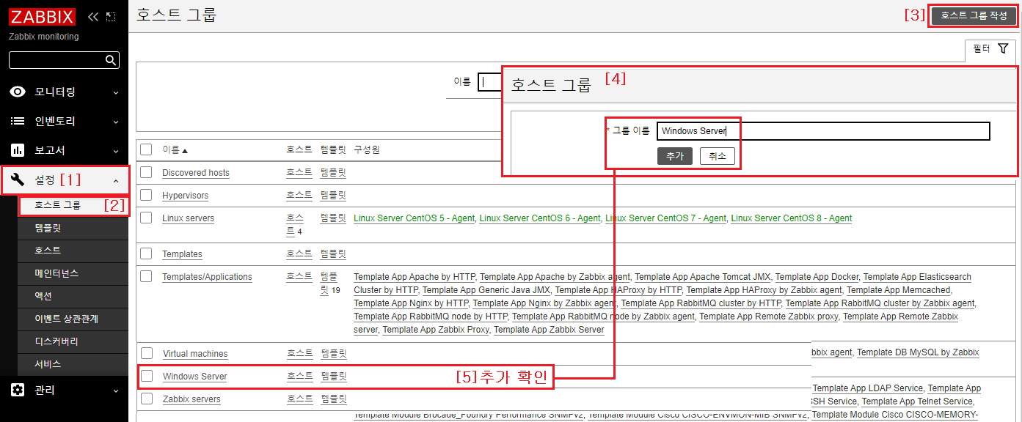
Task: Click 호스트 link in Windows Server row
Action: pyautogui.click(x=299, y=376)
